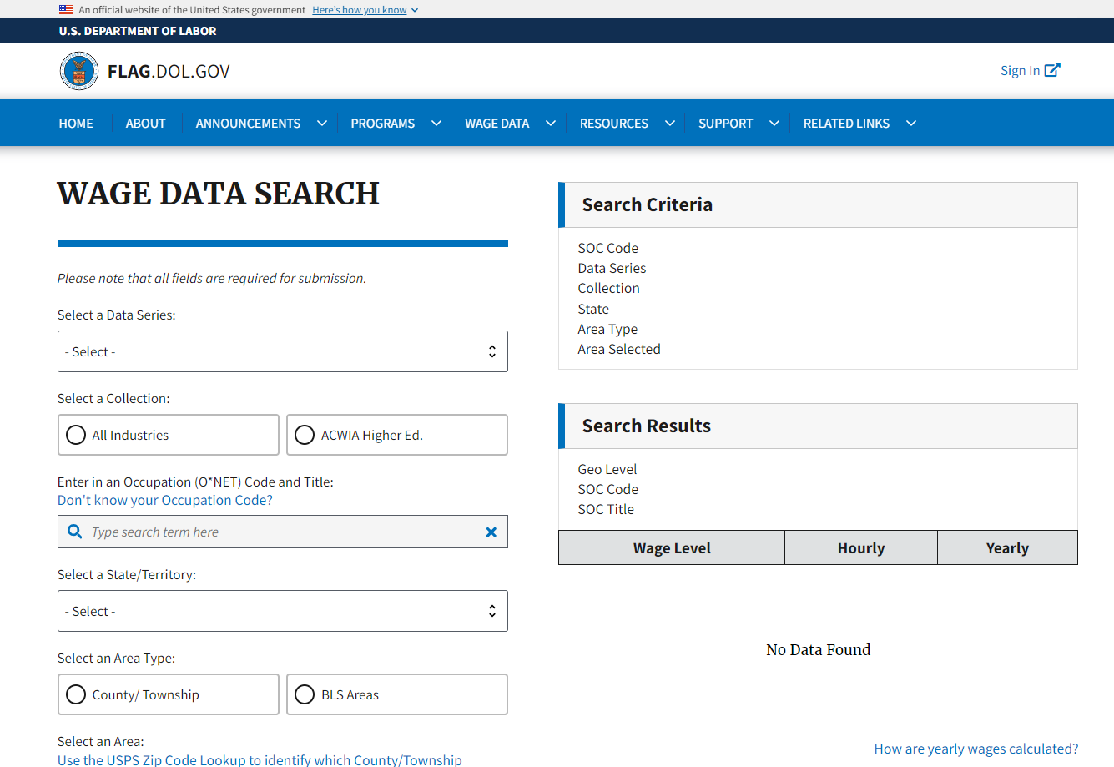Choose the ACWIA Higher Ed. collection
Image resolution: width=1114 pixels, height=767 pixels.
[397, 435]
